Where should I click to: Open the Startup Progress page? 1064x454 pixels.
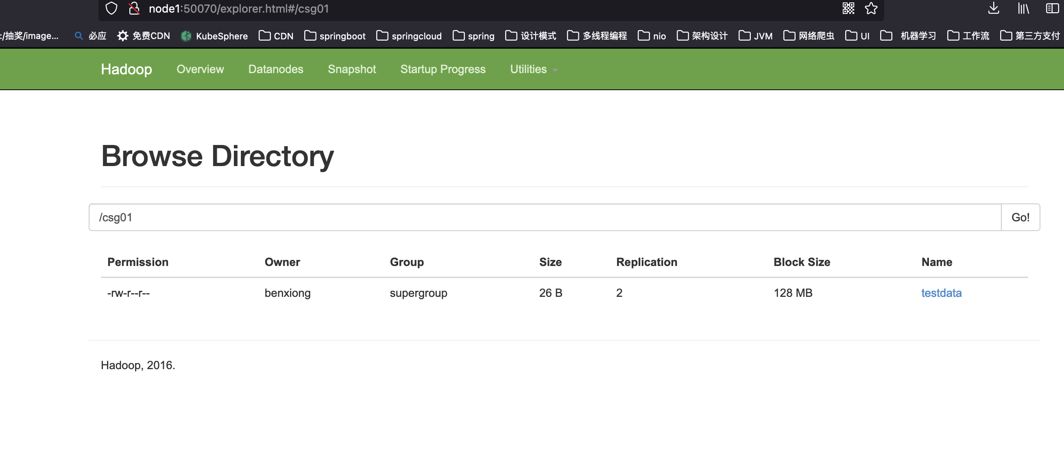443,69
